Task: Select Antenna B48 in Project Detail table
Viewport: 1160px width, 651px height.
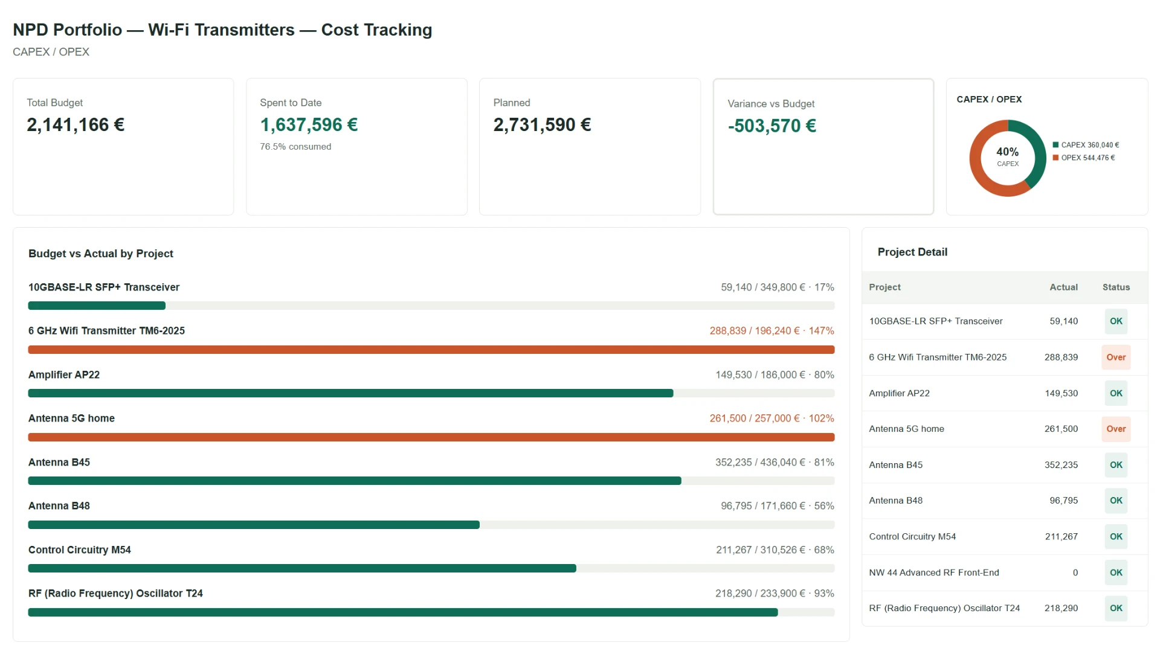Action: (x=1005, y=501)
